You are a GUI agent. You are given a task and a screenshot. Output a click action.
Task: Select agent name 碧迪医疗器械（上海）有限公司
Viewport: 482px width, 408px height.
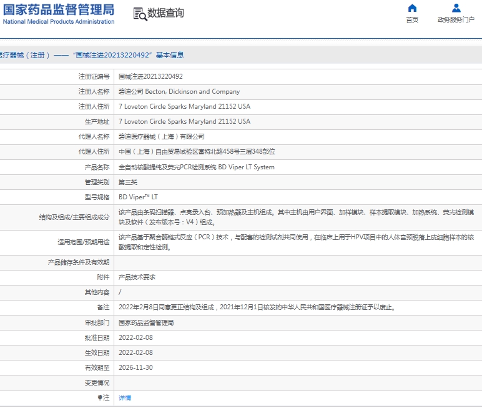point(162,137)
